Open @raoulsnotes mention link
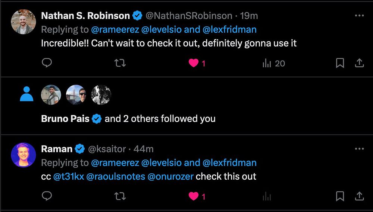Image resolution: width=373 pixels, height=212 pixels. click(x=116, y=176)
